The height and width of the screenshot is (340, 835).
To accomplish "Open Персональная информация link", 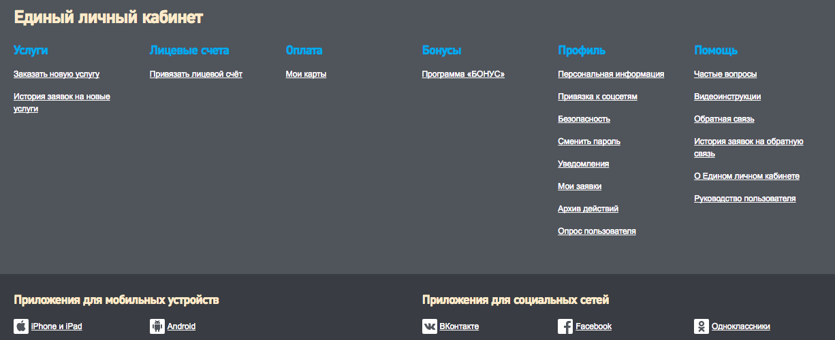I will tap(611, 74).
